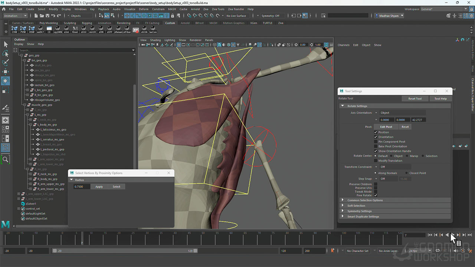This screenshot has height=267, width=475.
Task: Click the Reset Tool button
Action: [x=415, y=99]
